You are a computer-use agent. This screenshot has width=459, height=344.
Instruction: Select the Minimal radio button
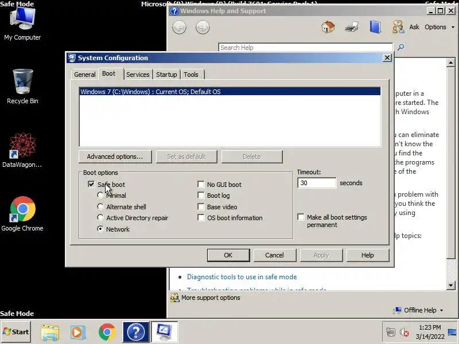tap(100, 195)
